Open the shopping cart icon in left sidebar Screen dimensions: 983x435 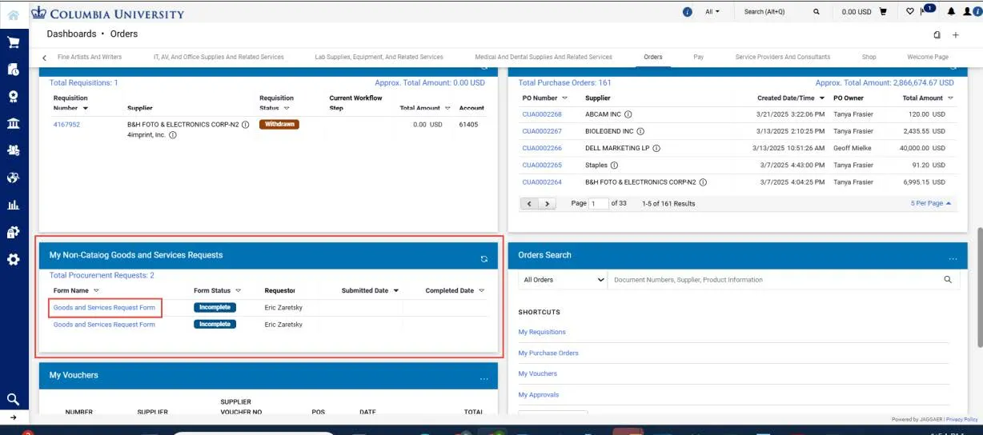point(13,42)
